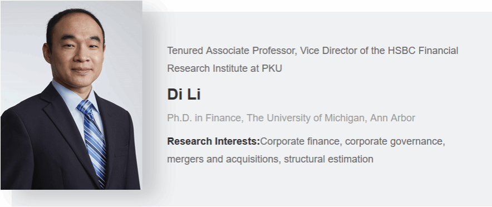Click the corporate governance interest
The height and width of the screenshot is (207, 492).
(395, 141)
